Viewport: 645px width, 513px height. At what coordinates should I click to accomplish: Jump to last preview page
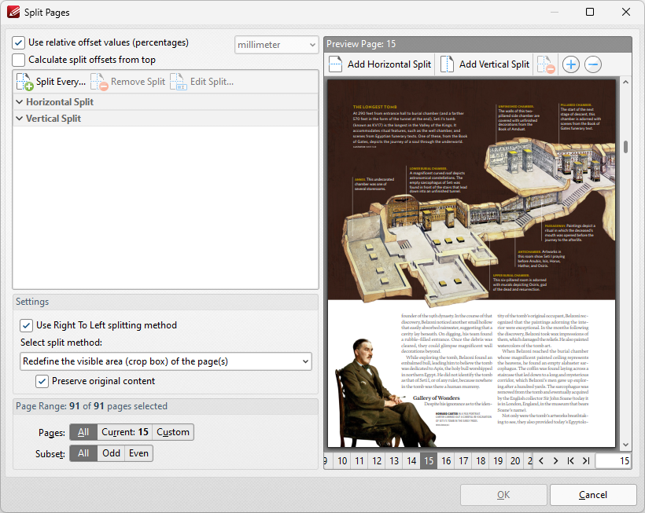(586, 461)
